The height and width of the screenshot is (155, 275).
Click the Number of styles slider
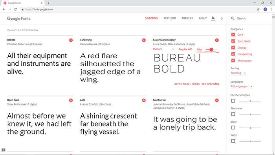[x=250, y=101]
